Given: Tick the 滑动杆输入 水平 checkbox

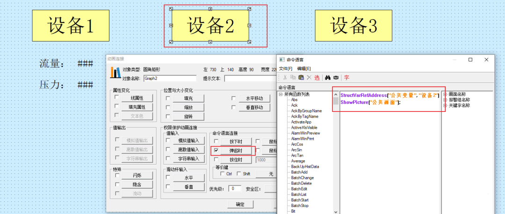Looking at the screenshot, I should pos(168,177).
